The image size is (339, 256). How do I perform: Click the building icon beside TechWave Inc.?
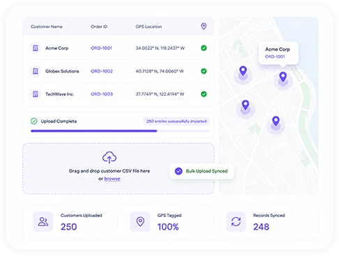point(36,94)
